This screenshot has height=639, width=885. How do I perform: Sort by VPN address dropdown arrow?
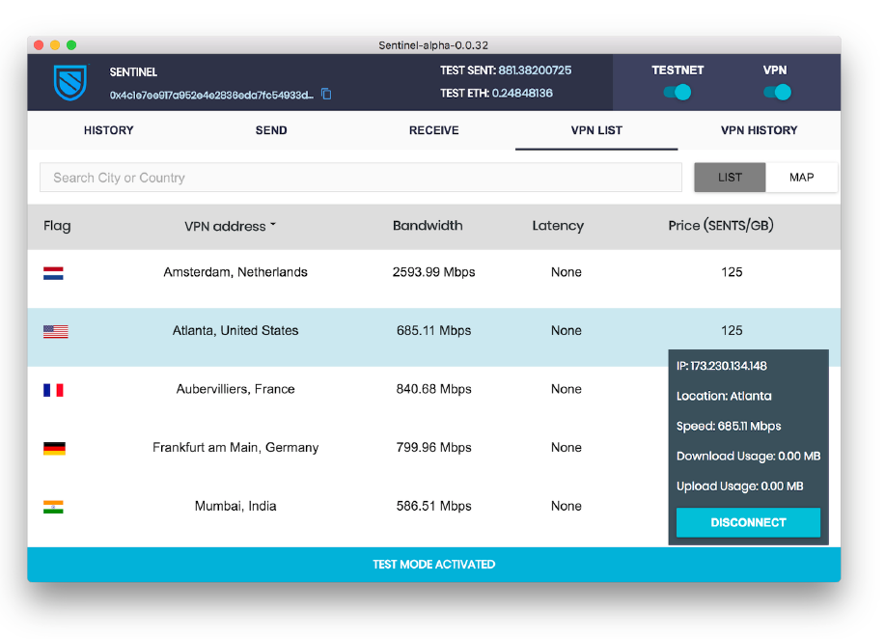pos(273,225)
